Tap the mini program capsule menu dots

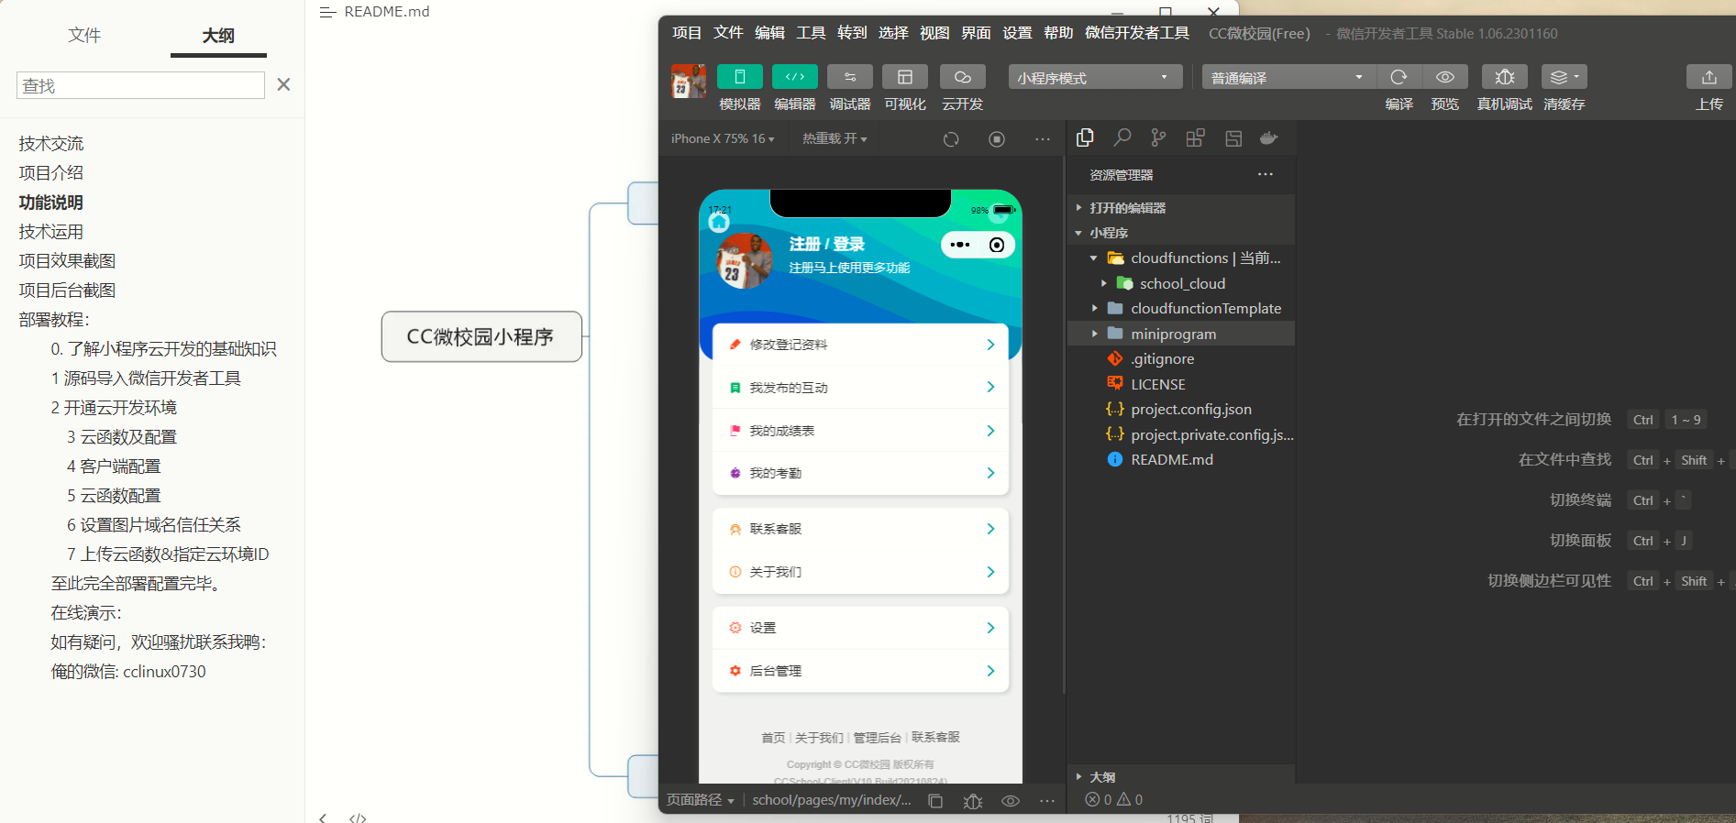[960, 245]
